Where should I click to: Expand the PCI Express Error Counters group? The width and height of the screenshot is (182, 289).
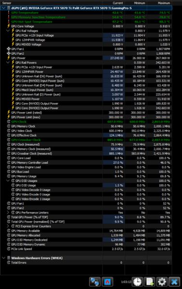8,226
